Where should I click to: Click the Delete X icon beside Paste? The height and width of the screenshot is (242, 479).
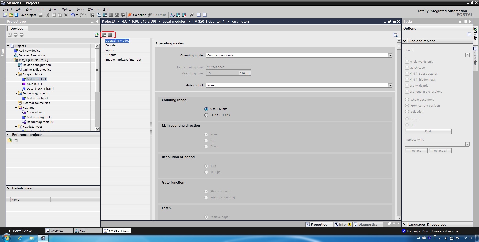(x=66, y=15)
